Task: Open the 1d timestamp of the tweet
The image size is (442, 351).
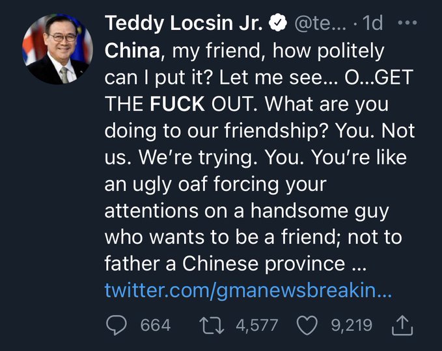Action: click(372, 23)
